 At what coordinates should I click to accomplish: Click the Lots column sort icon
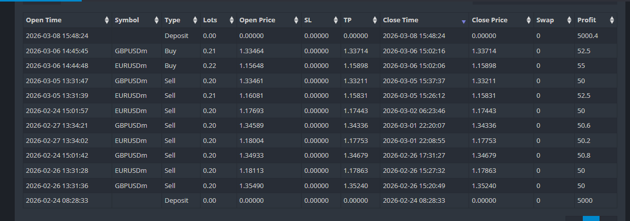(x=231, y=20)
